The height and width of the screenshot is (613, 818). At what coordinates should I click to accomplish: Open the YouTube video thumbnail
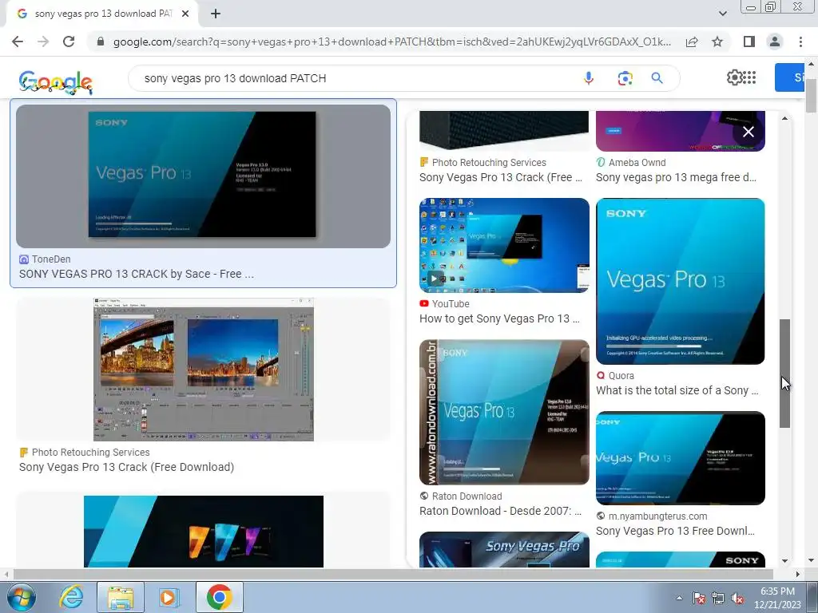[504, 245]
